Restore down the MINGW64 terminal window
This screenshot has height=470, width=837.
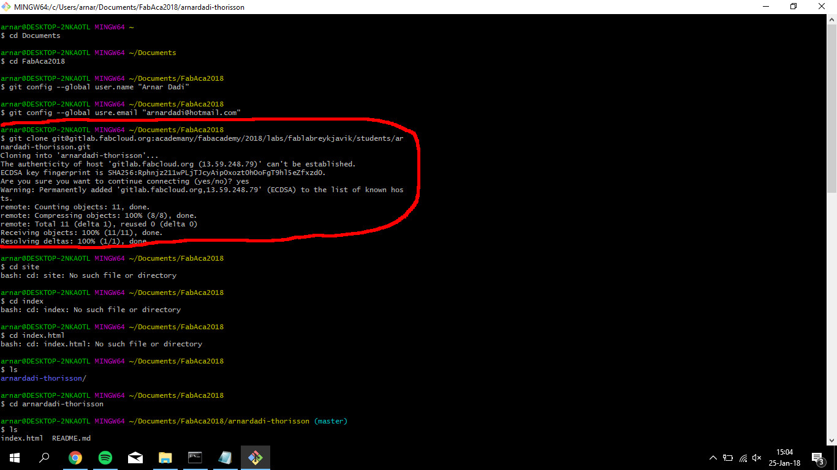point(793,7)
